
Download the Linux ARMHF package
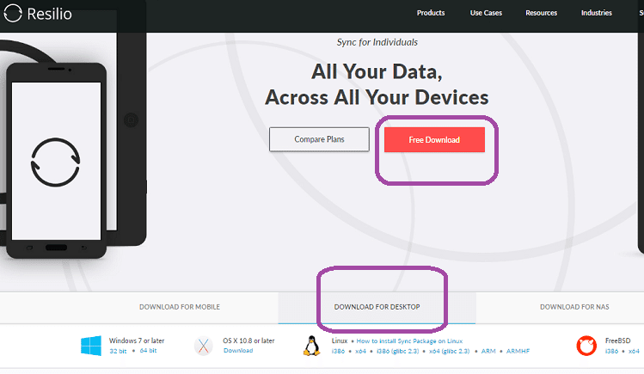[x=518, y=352]
